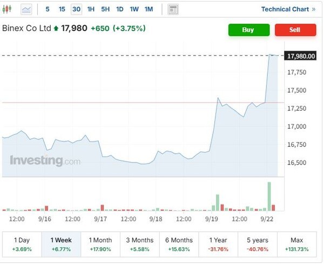This screenshot has height=264, width=324.
Task: Choose the 15 minute interval
Action: point(62,9)
